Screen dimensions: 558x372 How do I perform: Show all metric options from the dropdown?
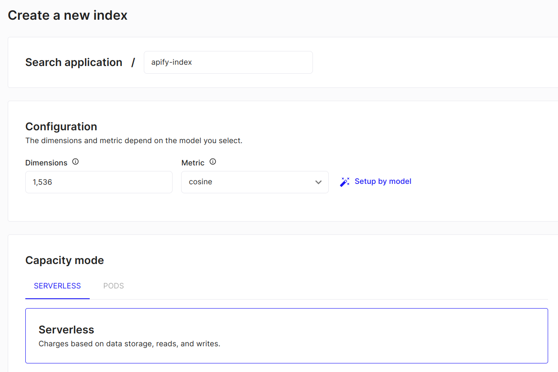[x=255, y=182]
